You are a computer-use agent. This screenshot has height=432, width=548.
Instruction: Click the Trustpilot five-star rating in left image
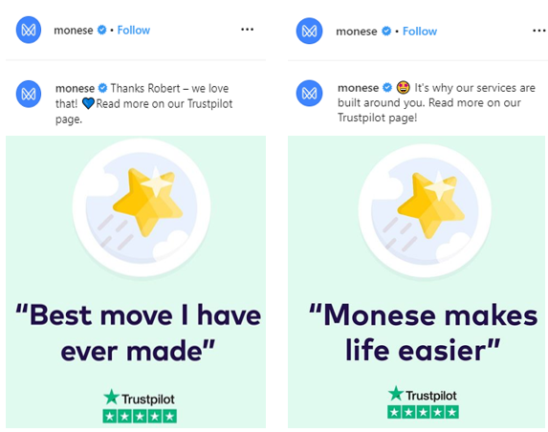click(x=140, y=416)
